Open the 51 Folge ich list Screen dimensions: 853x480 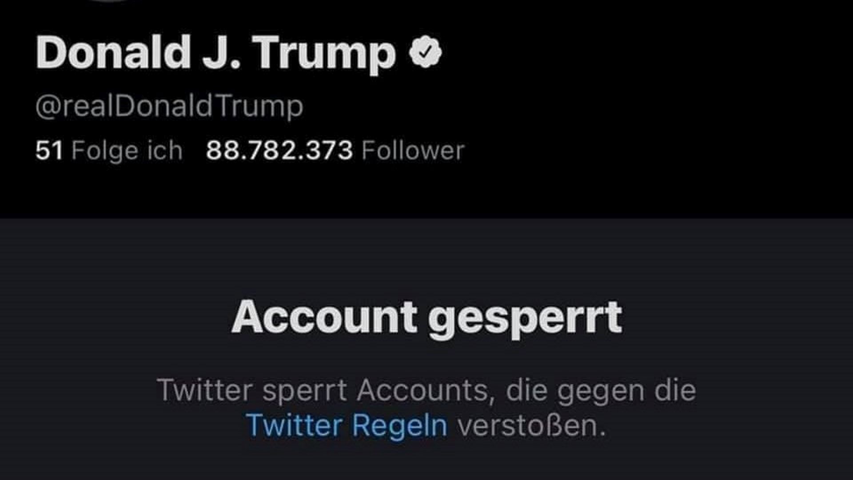point(109,150)
